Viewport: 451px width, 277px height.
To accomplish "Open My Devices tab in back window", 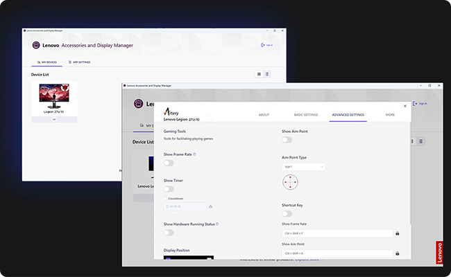I will pyautogui.click(x=47, y=62).
